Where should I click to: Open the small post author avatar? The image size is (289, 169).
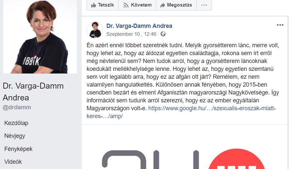click(95, 30)
